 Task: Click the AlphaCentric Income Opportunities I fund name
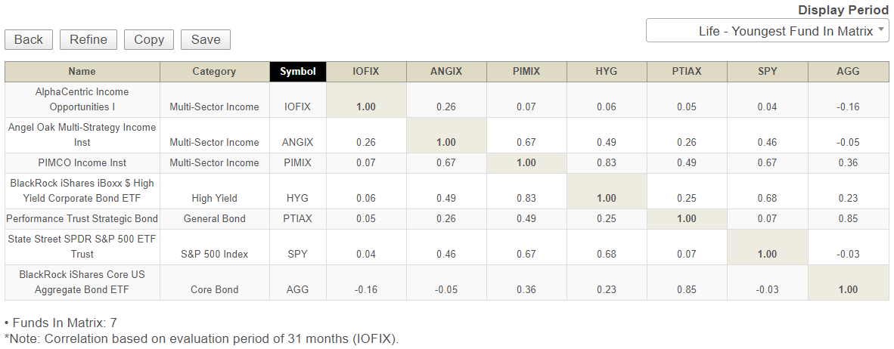(x=82, y=99)
